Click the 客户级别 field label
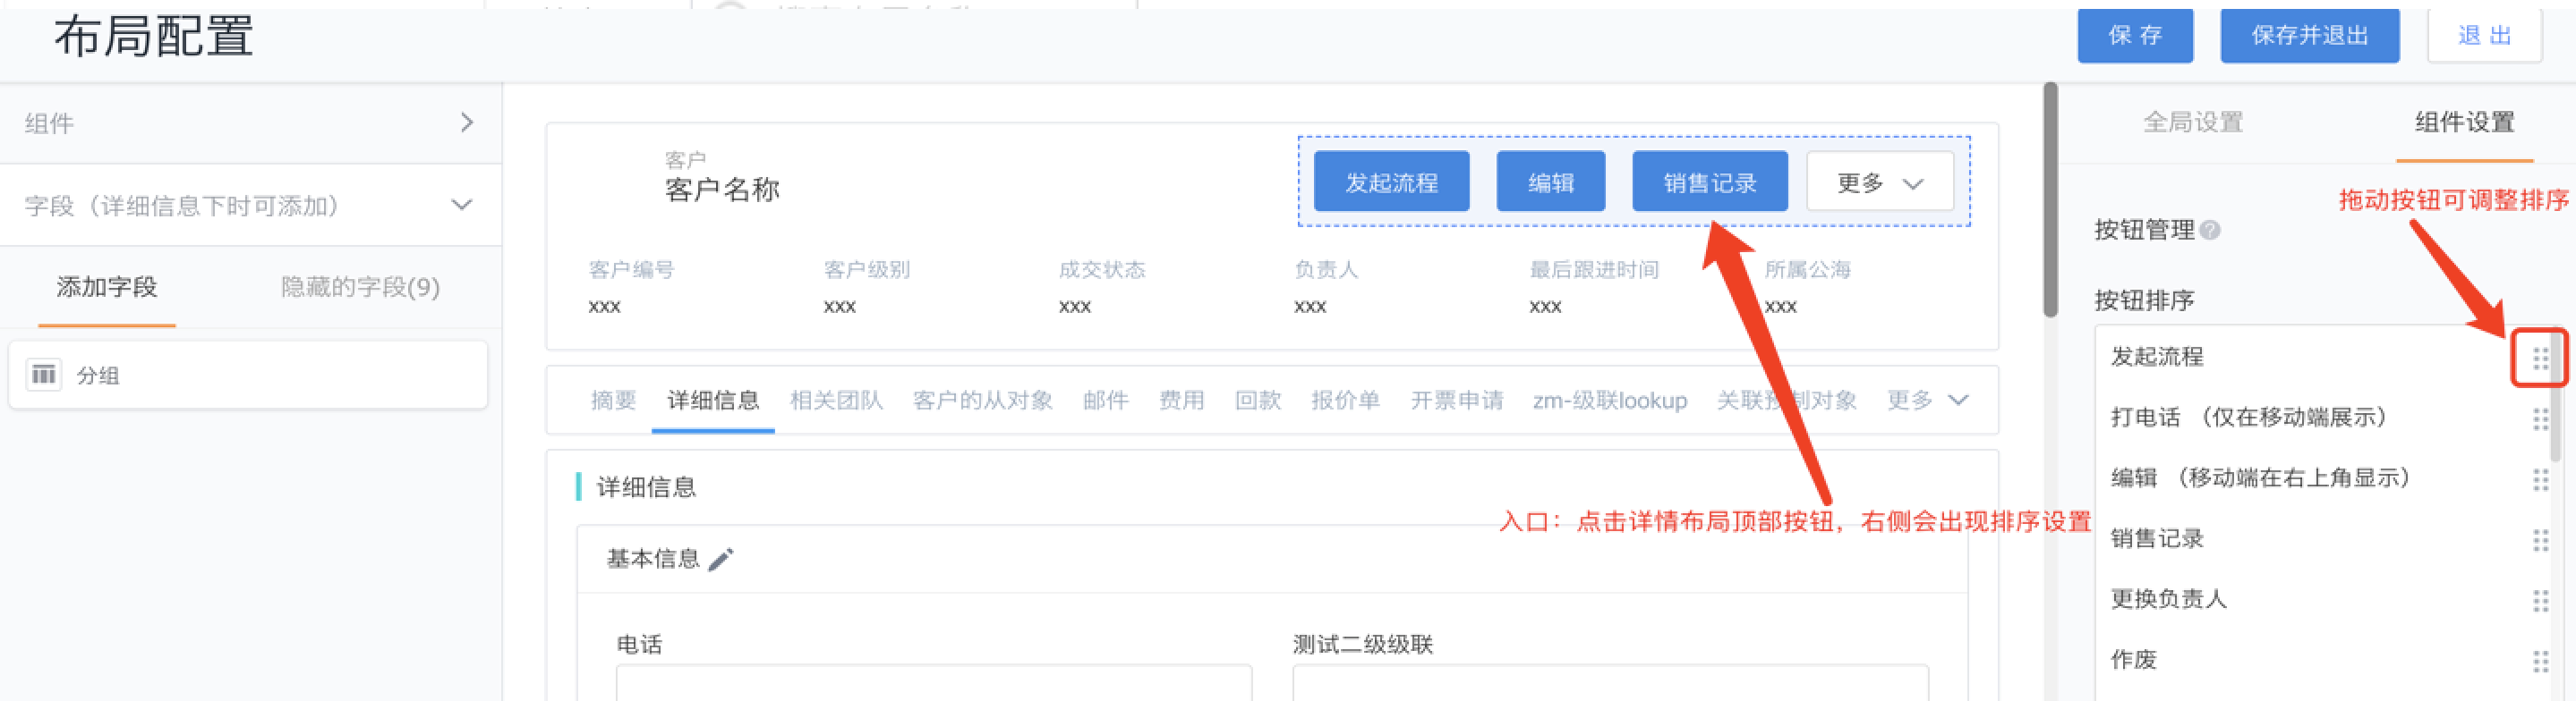This screenshot has width=2576, height=701. click(x=866, y=270)
